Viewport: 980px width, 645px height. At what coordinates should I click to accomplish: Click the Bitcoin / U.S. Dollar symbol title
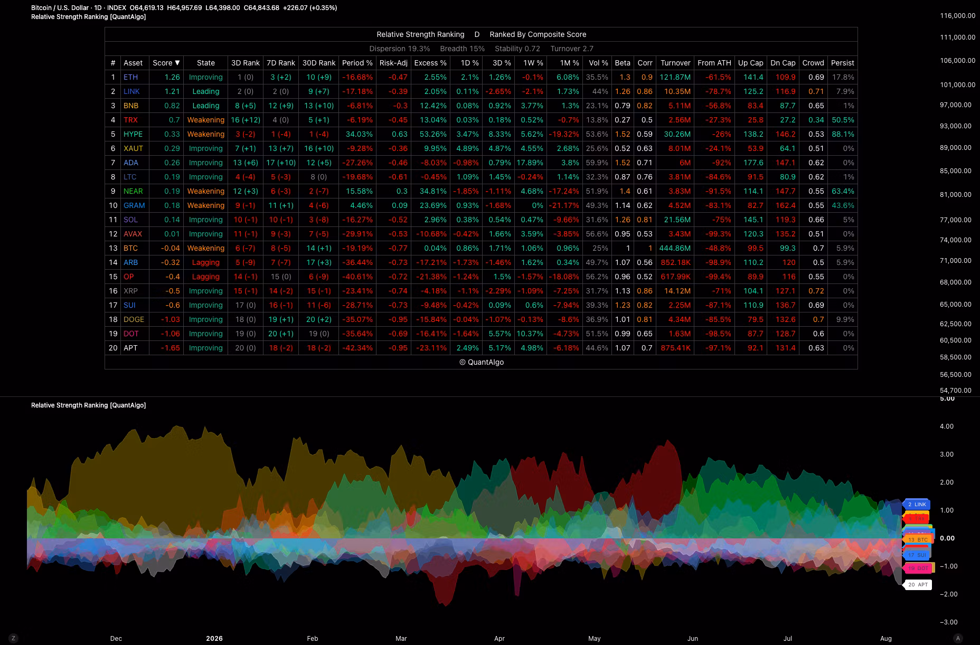(x=60, y=8)
